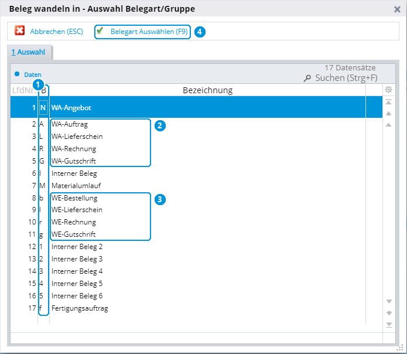Click the Abbrechen (ESC) link

(x=56, y=32)
